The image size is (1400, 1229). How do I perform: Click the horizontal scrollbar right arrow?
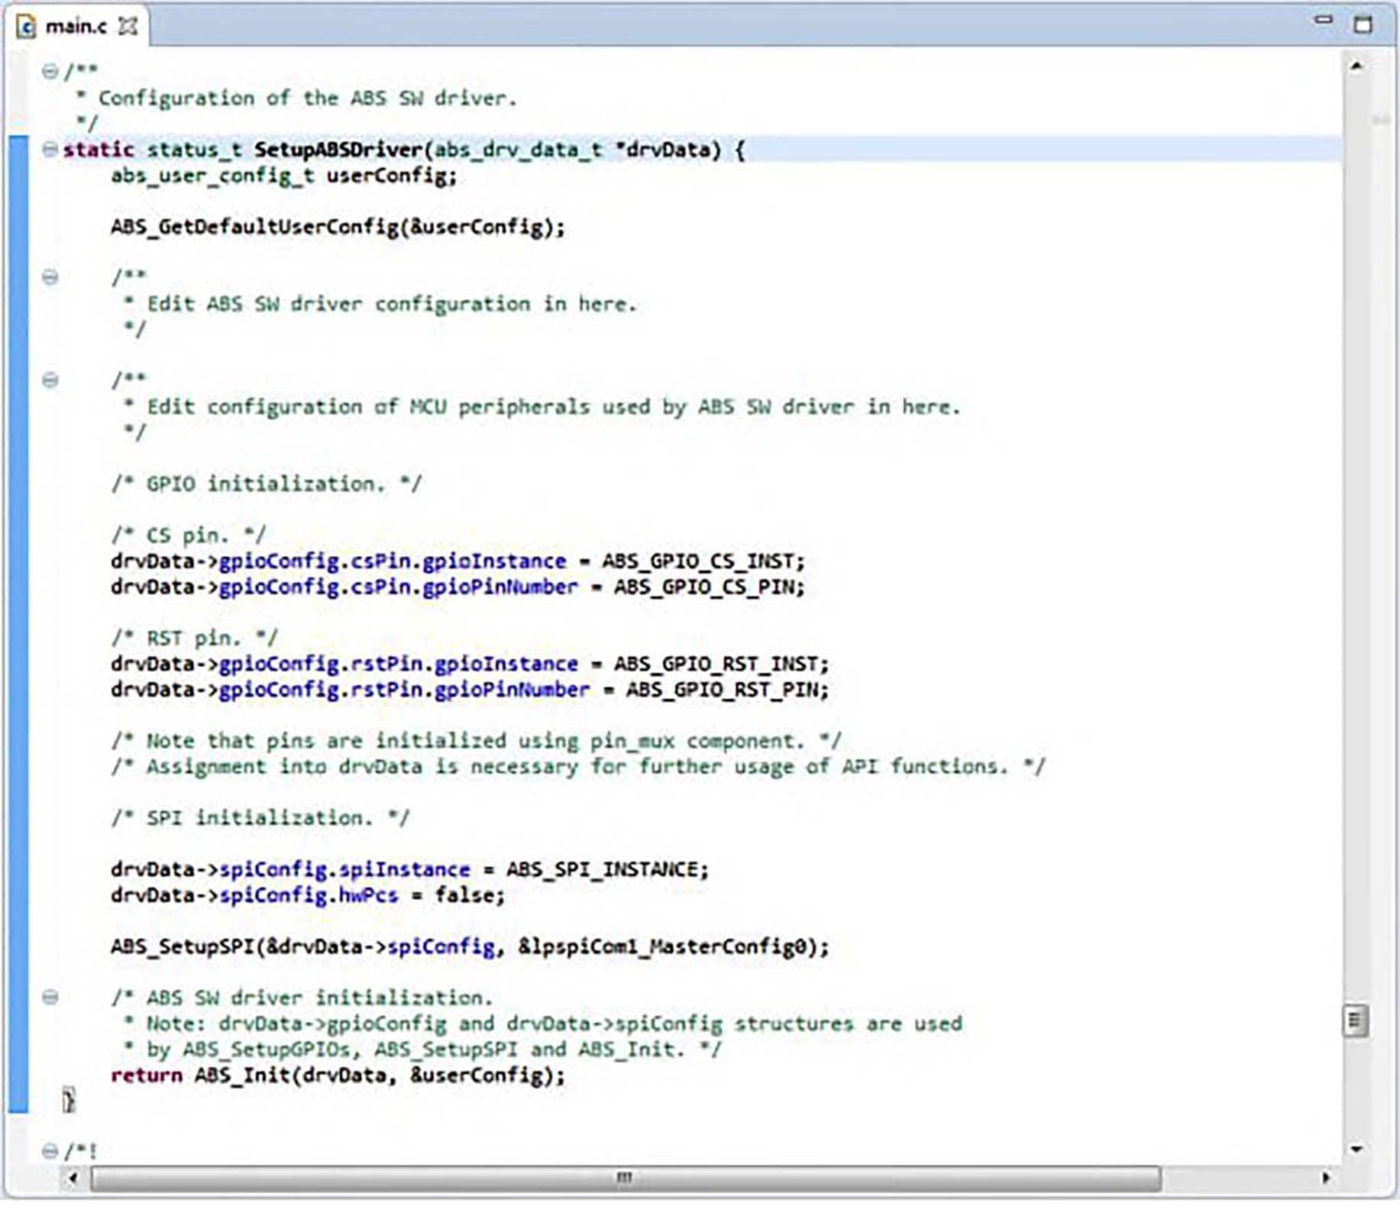pos(1326,1178)
